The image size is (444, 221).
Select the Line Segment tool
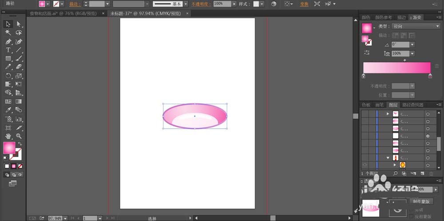click(x=19, y=50)
